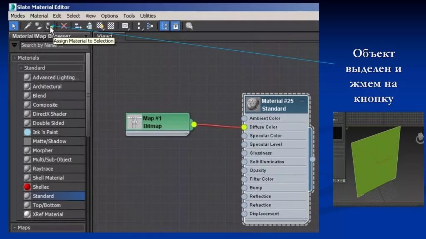
Task: Collapse the Material #25 node with minus
Action: tap(302, 101)
